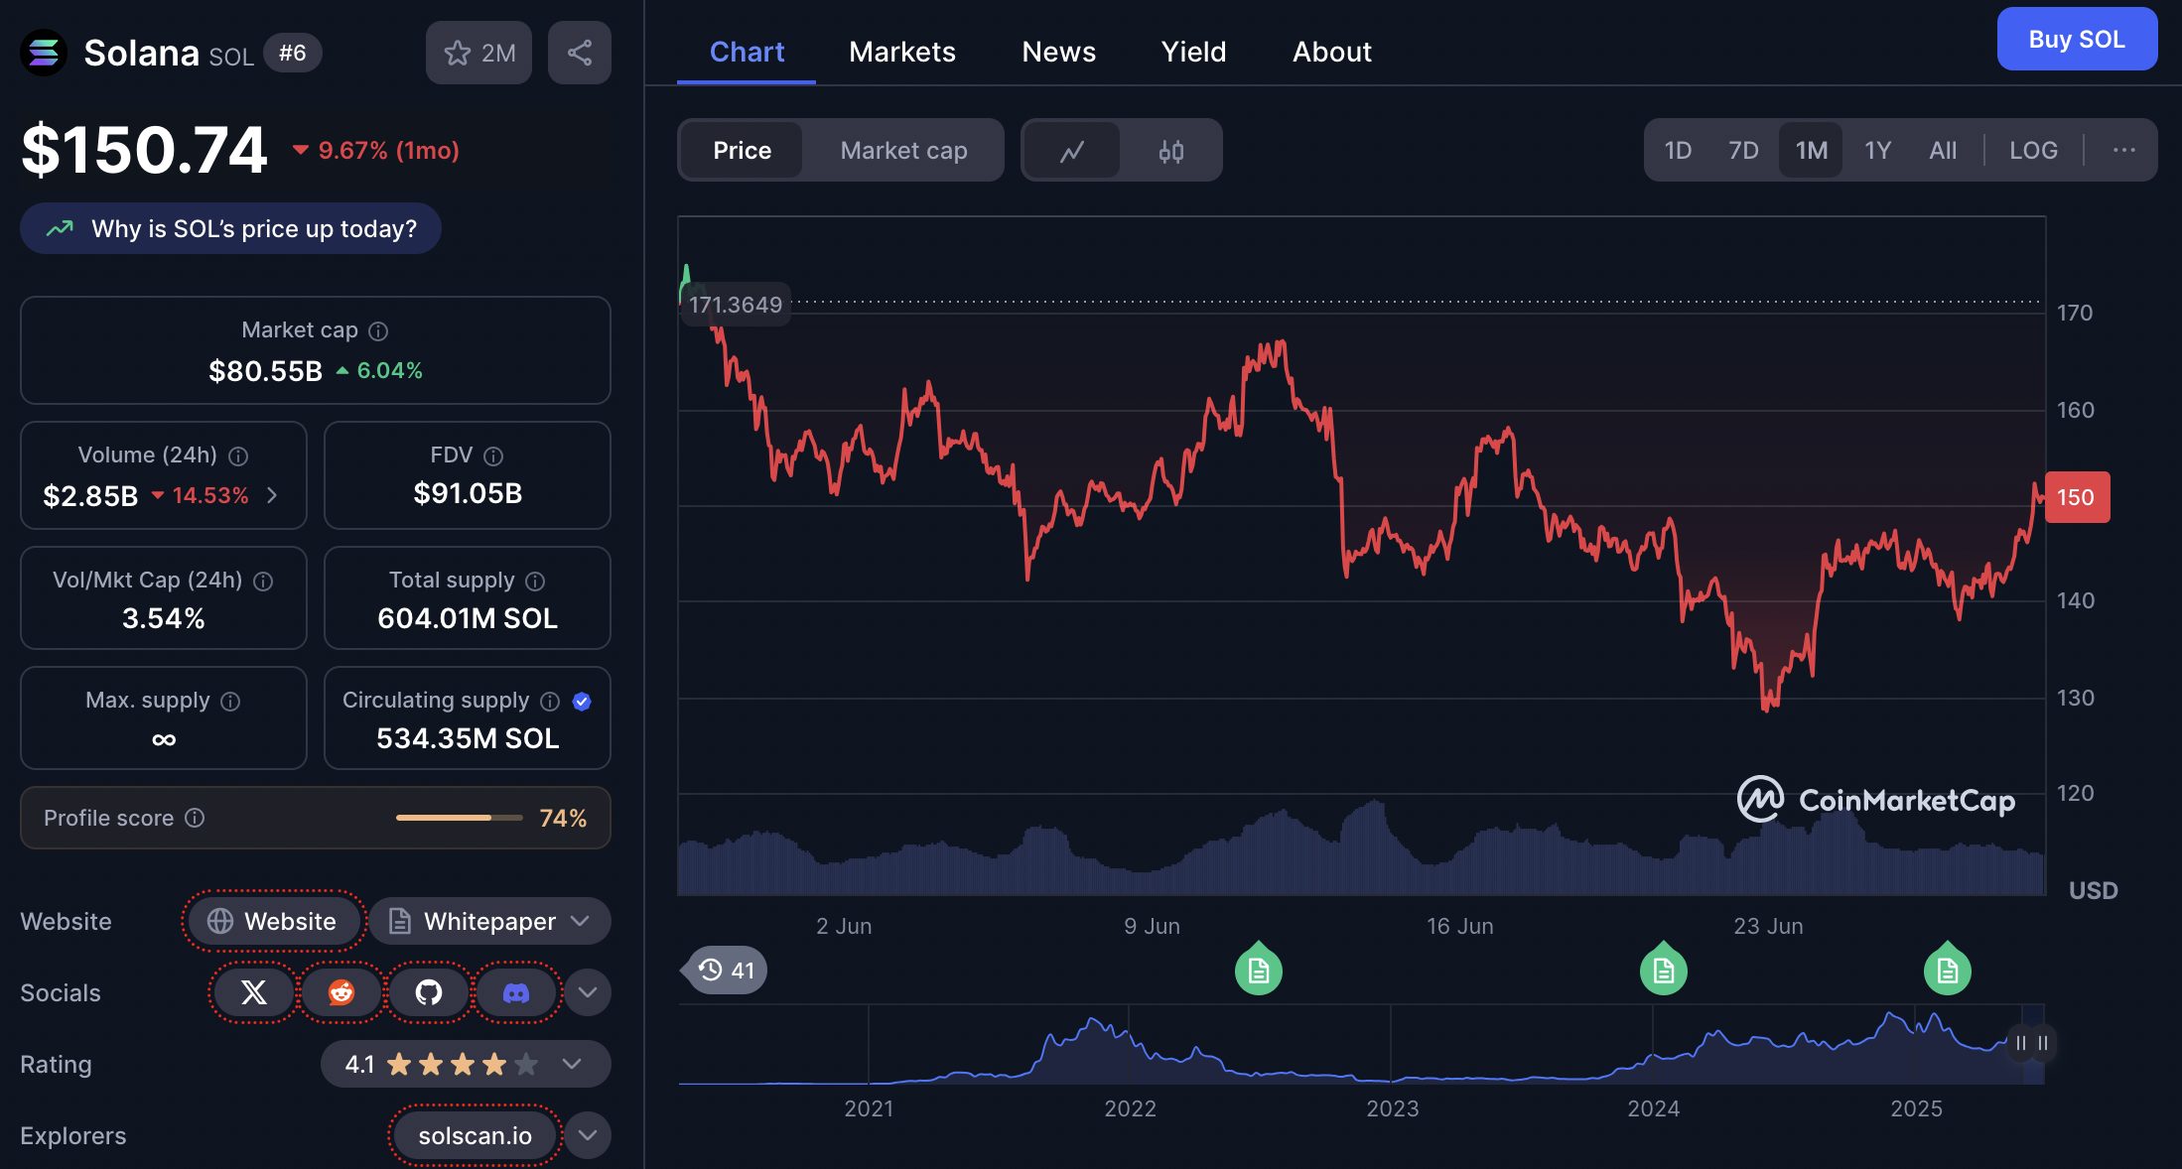Open the Markets tab
2182x1169 pixels.
point(902,52)
